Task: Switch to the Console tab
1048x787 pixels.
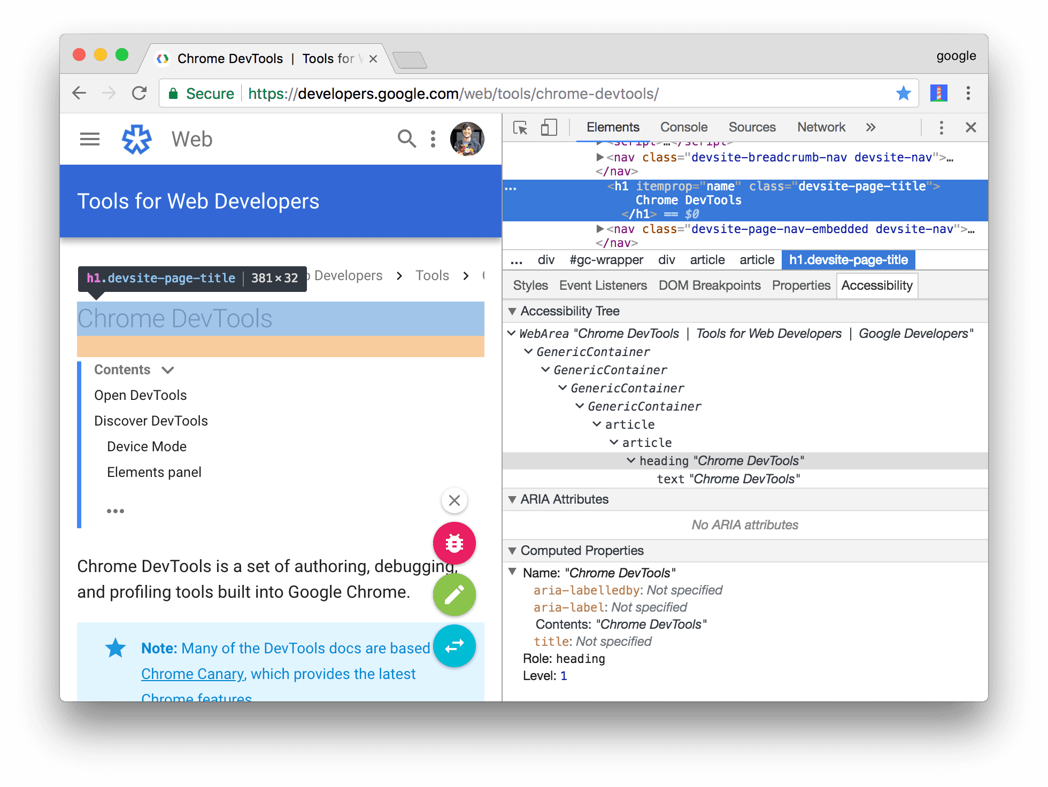Action: click(685, 128)
